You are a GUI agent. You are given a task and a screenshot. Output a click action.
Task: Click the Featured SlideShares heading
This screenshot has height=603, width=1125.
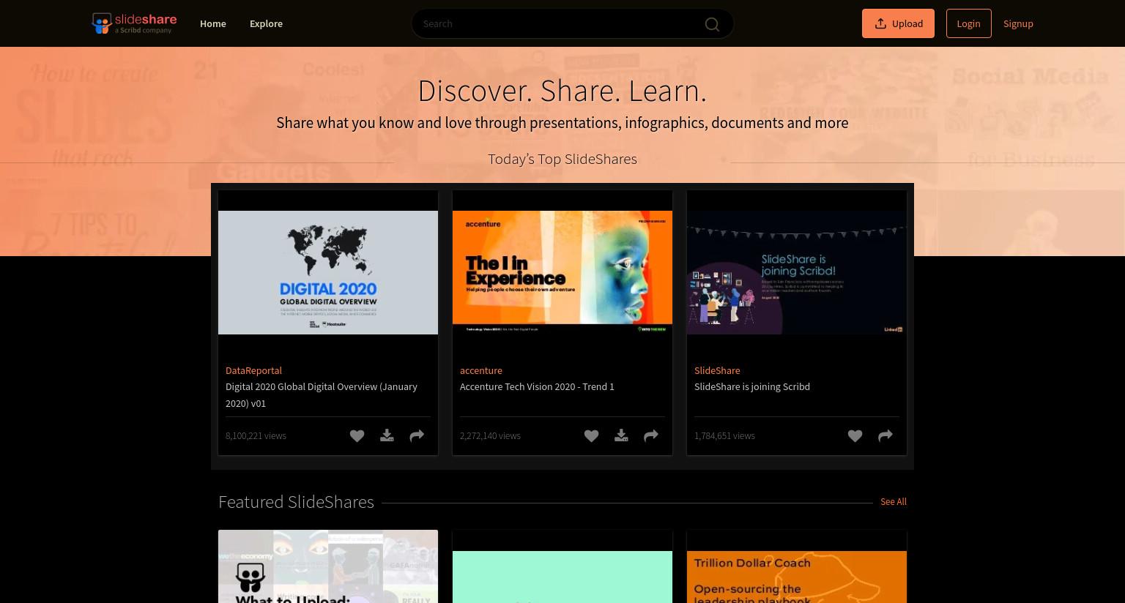pos(296,501)
